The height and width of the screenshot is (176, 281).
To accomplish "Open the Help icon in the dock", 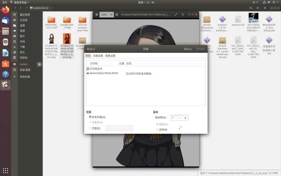I will [5, 74].
